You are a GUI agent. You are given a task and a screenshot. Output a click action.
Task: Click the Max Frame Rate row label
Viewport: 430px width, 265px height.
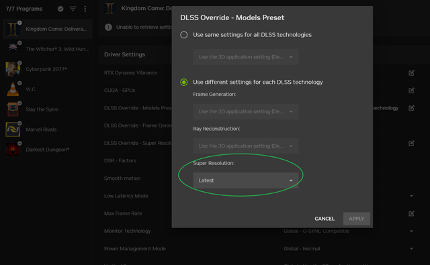(x=123, y=213)
